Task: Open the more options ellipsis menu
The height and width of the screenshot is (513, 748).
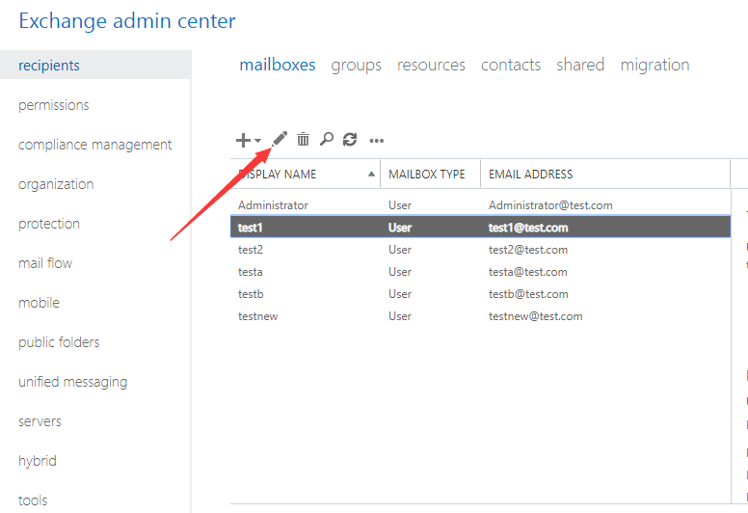Action: pyautogui.click(x=376, y=141)
